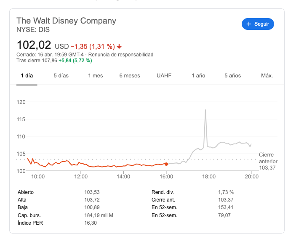Select the 1 día tab

(x=27, y=76)
